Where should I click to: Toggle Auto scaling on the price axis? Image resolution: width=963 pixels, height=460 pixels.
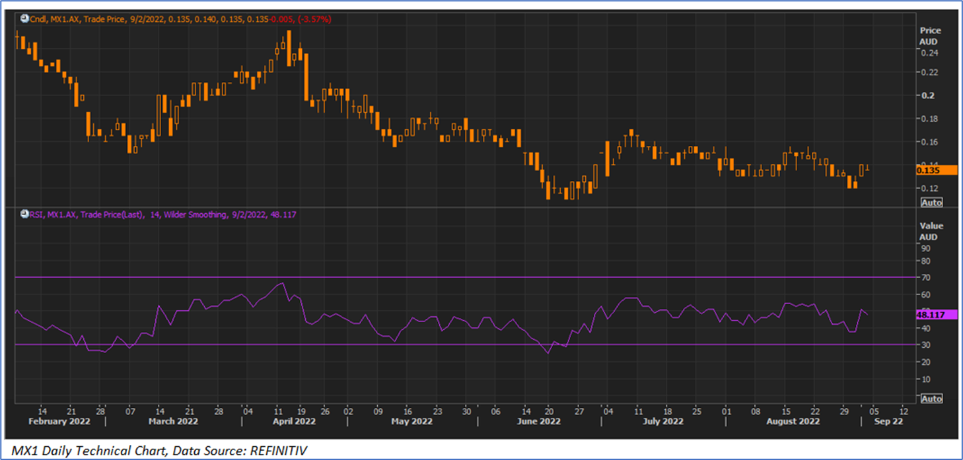coord(931,203)
